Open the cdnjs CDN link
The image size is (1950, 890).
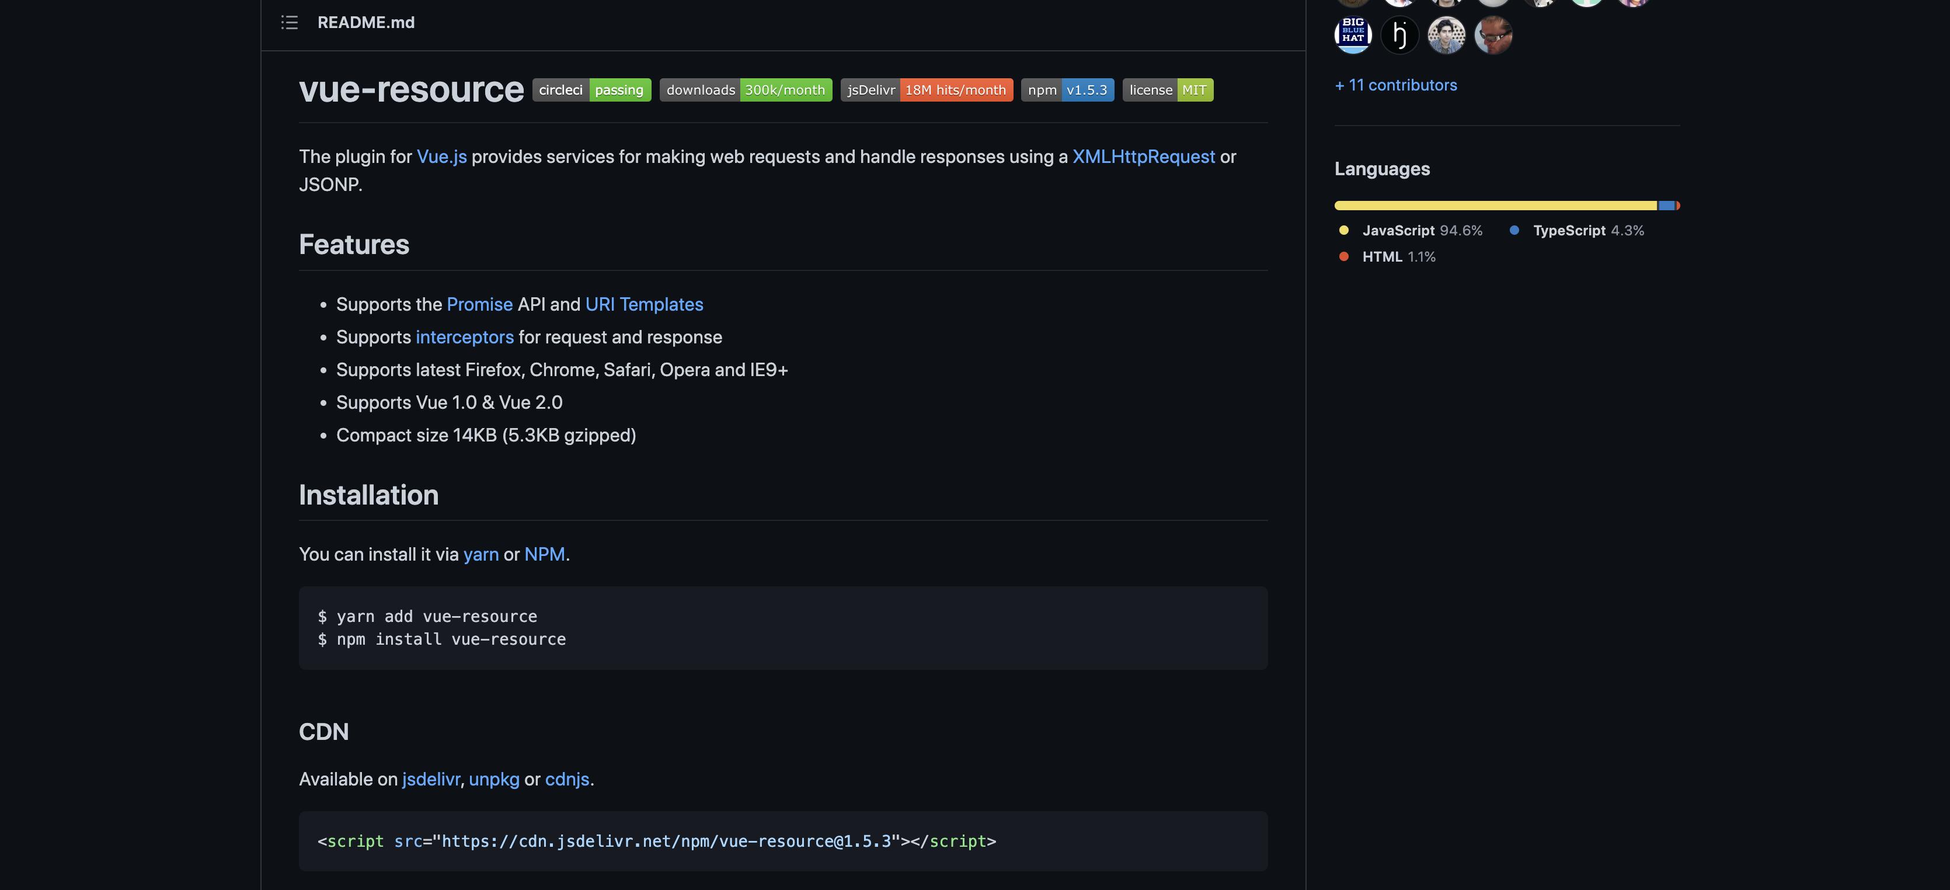coord(567,780)
